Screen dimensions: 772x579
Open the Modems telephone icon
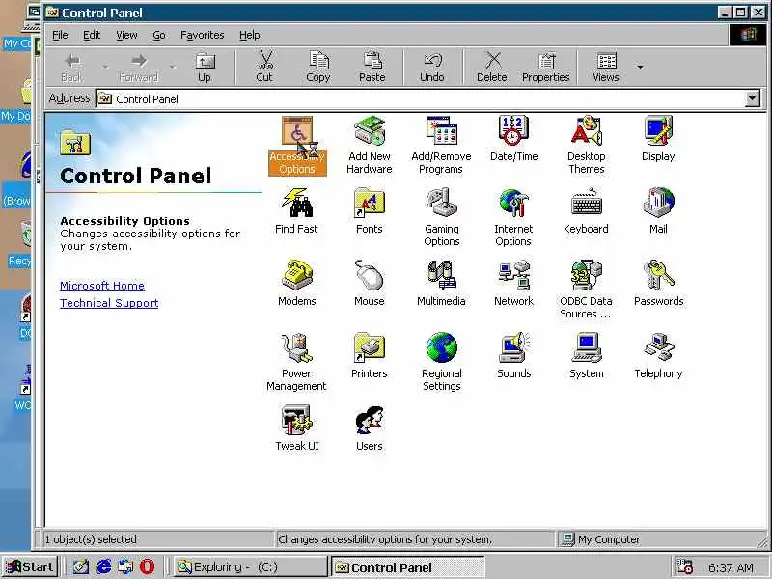[297, 284]
